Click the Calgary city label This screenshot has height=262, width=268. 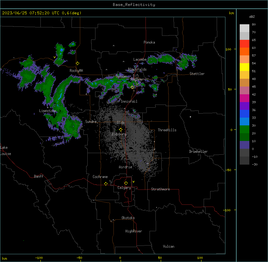click(124, 188)
